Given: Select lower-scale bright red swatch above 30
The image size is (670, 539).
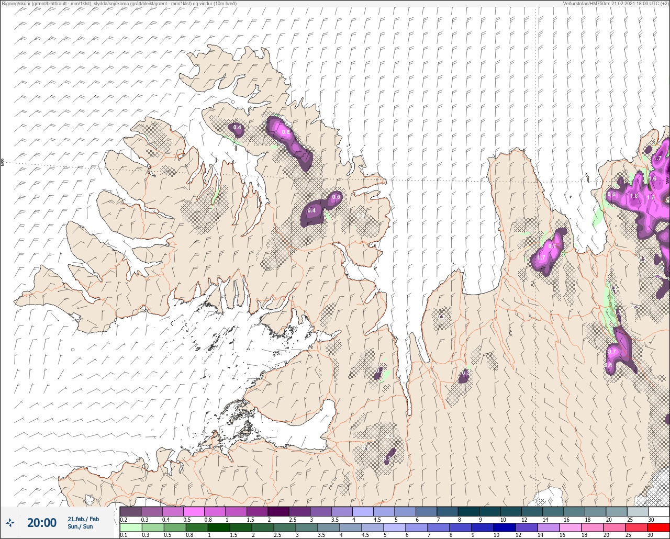Looking at the screenshot, I should coord(659,527).
